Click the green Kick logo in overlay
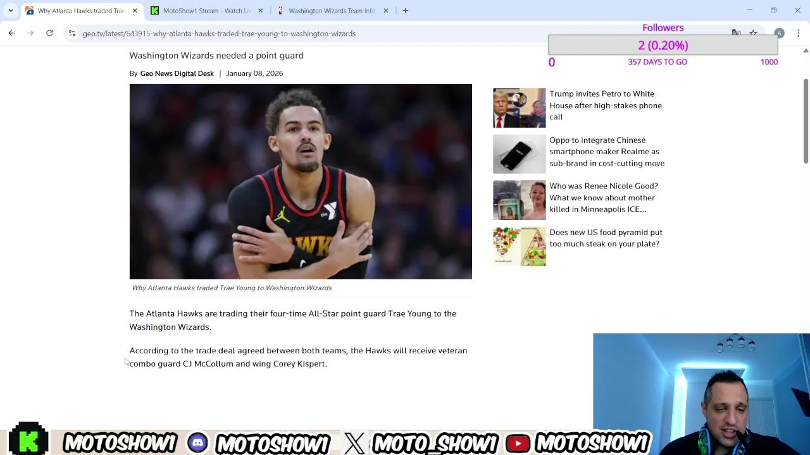 [x=28, y=439]
